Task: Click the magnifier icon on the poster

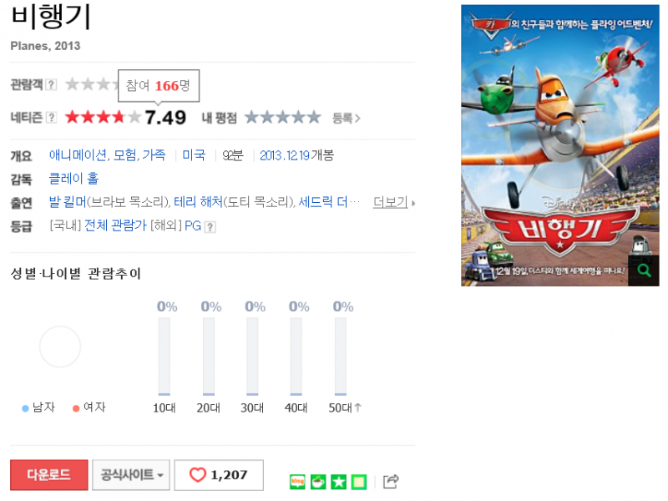Action: tap(643, 271)
